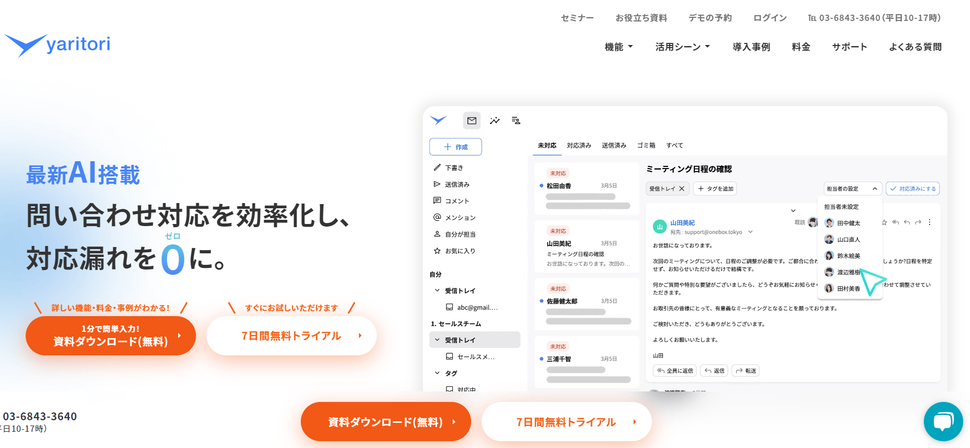Click the @ mention icon beside メンション
Image resolution: width=970 pixels, height=448 pixels.
[437, 217]
